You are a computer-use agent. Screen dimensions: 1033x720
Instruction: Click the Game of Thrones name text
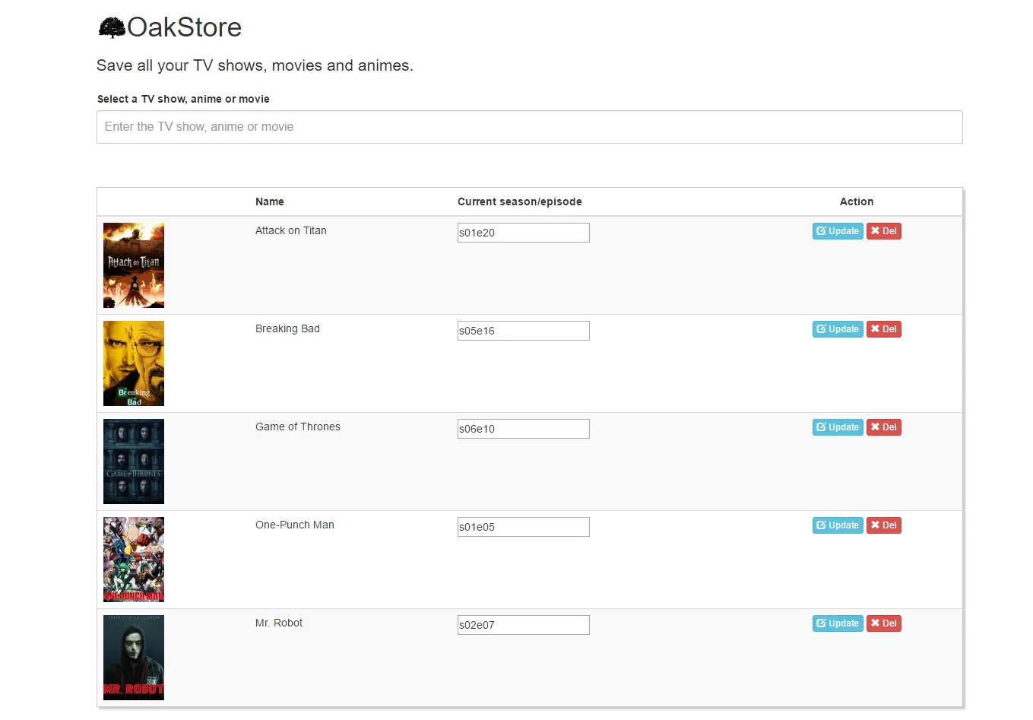(x=298, y=427)
